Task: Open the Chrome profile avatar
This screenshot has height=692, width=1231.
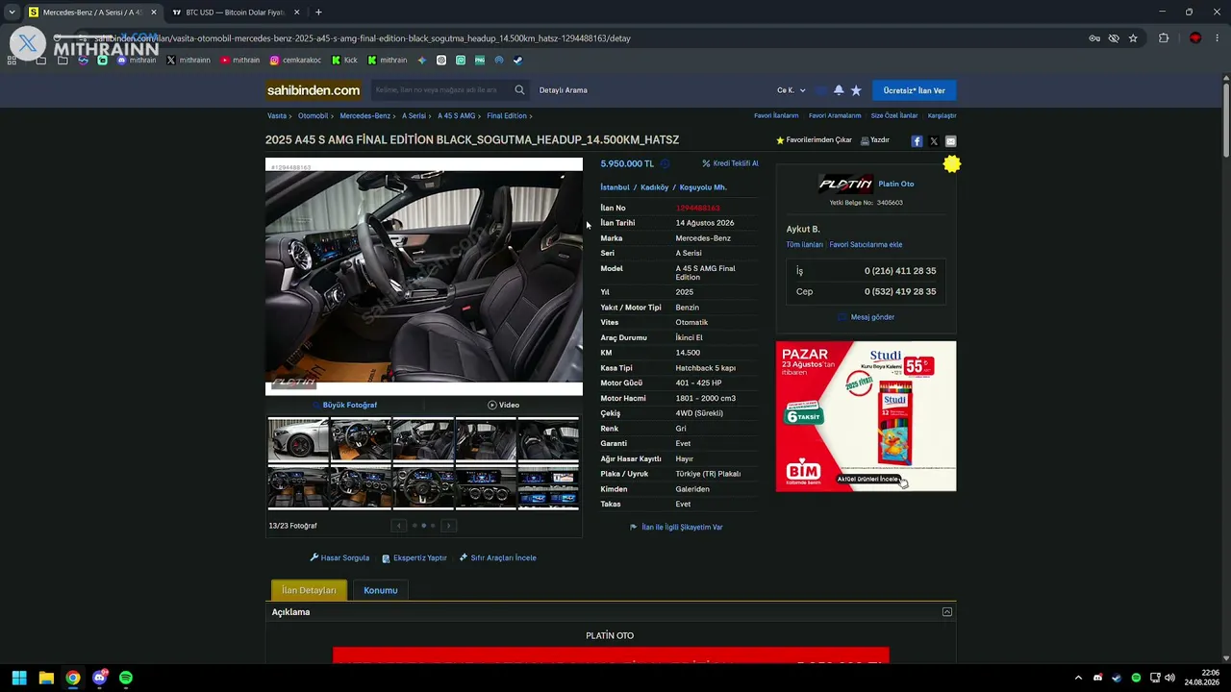Action: (x=1195, y=38)
